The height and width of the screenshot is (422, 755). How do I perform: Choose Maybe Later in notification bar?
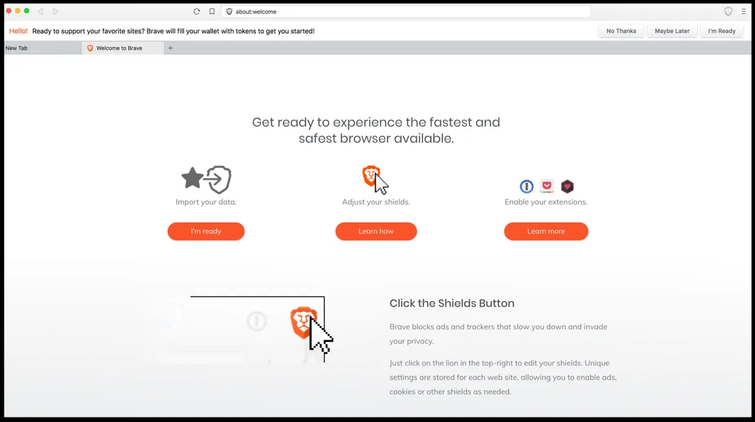672,31
